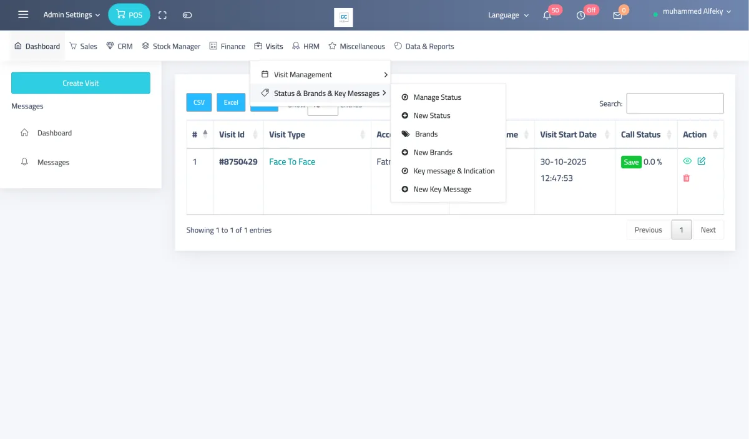Open the HRM menu tab
The height and width of the screenshot is (439, 749).
[x=305, y=46]
